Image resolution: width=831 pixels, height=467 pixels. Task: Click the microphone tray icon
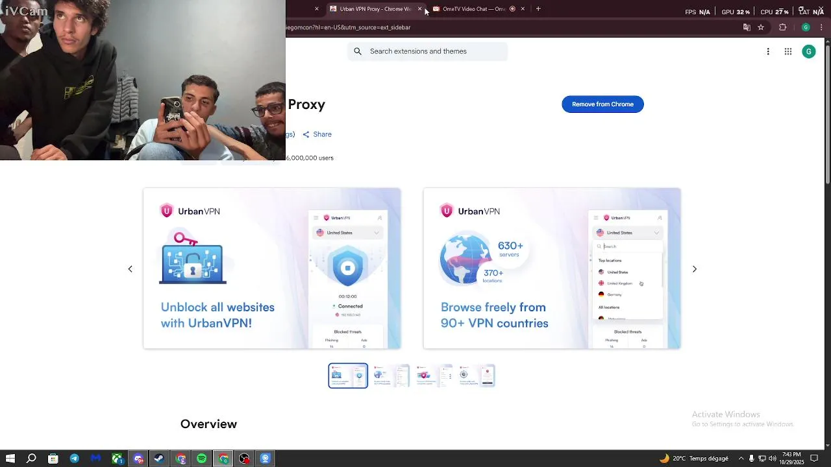(x=752, y=459)
